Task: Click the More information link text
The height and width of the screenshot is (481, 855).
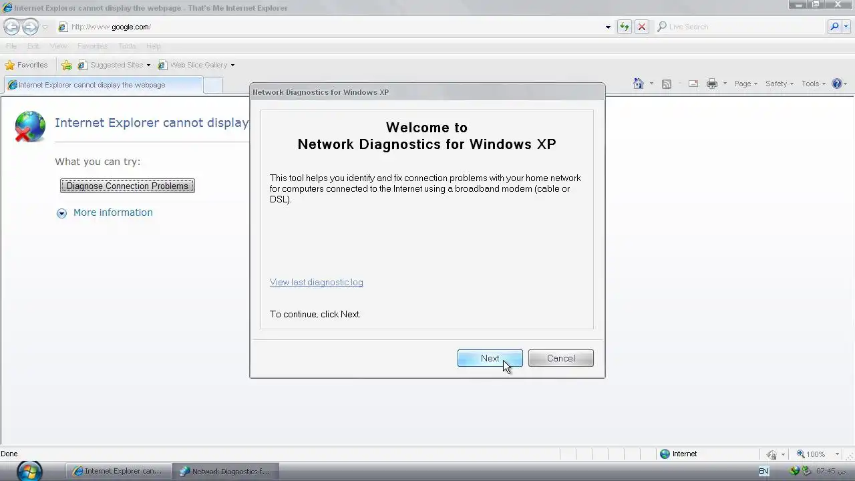Action: pos(113,212)
